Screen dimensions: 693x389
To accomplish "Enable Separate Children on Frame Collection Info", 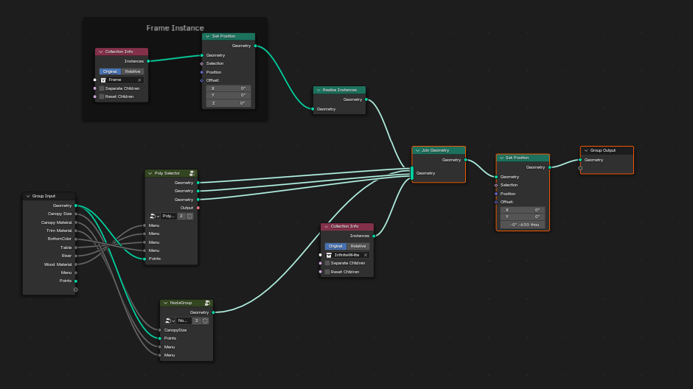I will coord(102,88).
